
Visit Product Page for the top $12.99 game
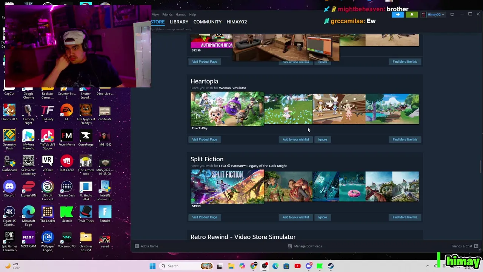point(205,62)
